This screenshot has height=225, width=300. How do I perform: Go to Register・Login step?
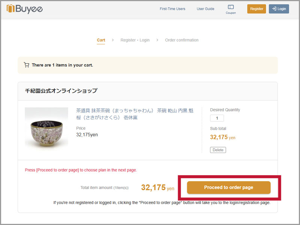click(135, 40)
